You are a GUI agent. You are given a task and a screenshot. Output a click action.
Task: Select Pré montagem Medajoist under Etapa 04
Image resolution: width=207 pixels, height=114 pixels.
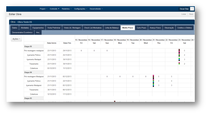tap(34, 76)
